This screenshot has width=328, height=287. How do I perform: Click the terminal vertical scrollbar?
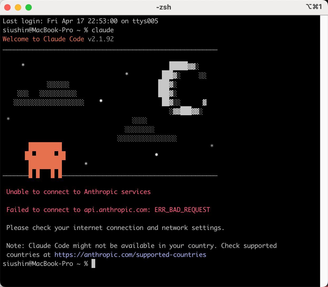click(x=324, y=151)
